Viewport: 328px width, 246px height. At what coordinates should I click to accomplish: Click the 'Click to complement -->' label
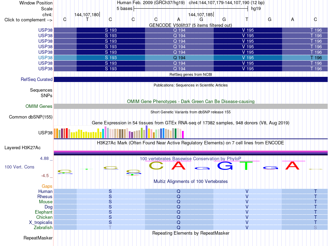click(x=28, y=20)
